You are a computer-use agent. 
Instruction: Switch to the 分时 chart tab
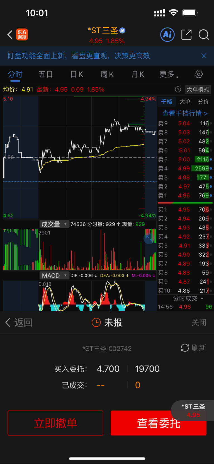point(15,74)
